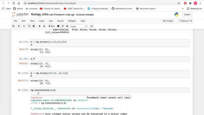Screen dimensions: 204x115
Task: Open the profile avatar
Action: click(x=195, y=3)
